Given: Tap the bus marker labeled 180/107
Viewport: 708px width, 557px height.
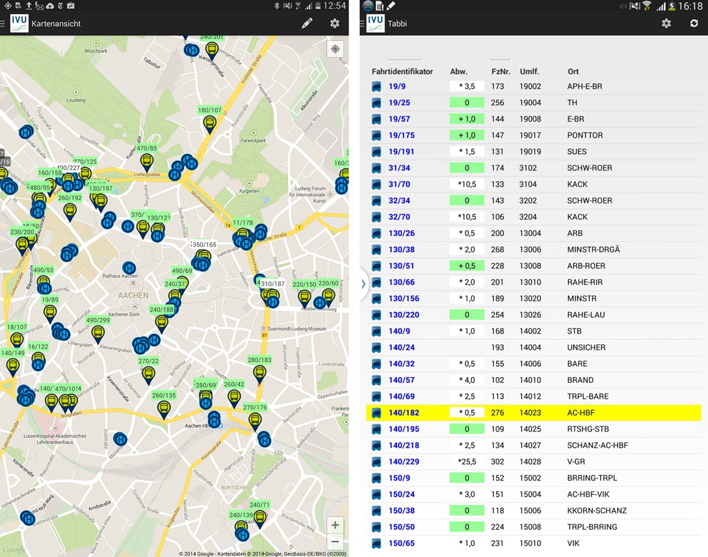Looking at the screenshot, I should tap(209, 123).
